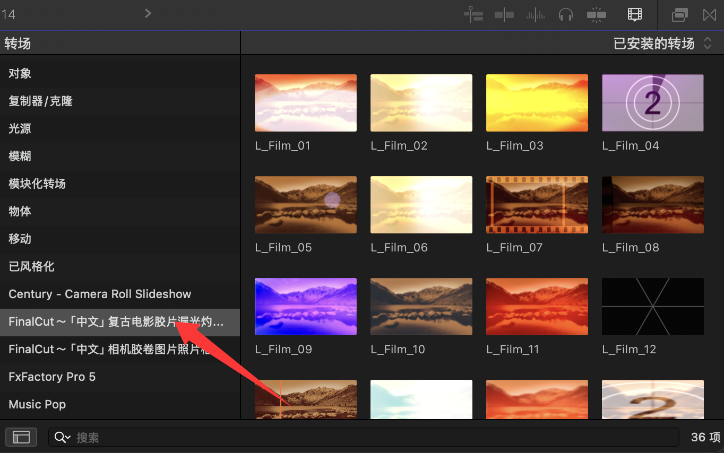
Task: Select the Music Pop category
Action: coord(37,404)
